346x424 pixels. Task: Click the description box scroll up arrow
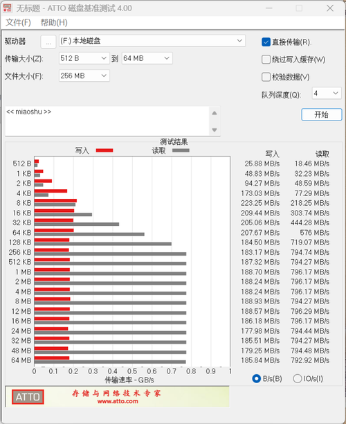tap(215, 113)
